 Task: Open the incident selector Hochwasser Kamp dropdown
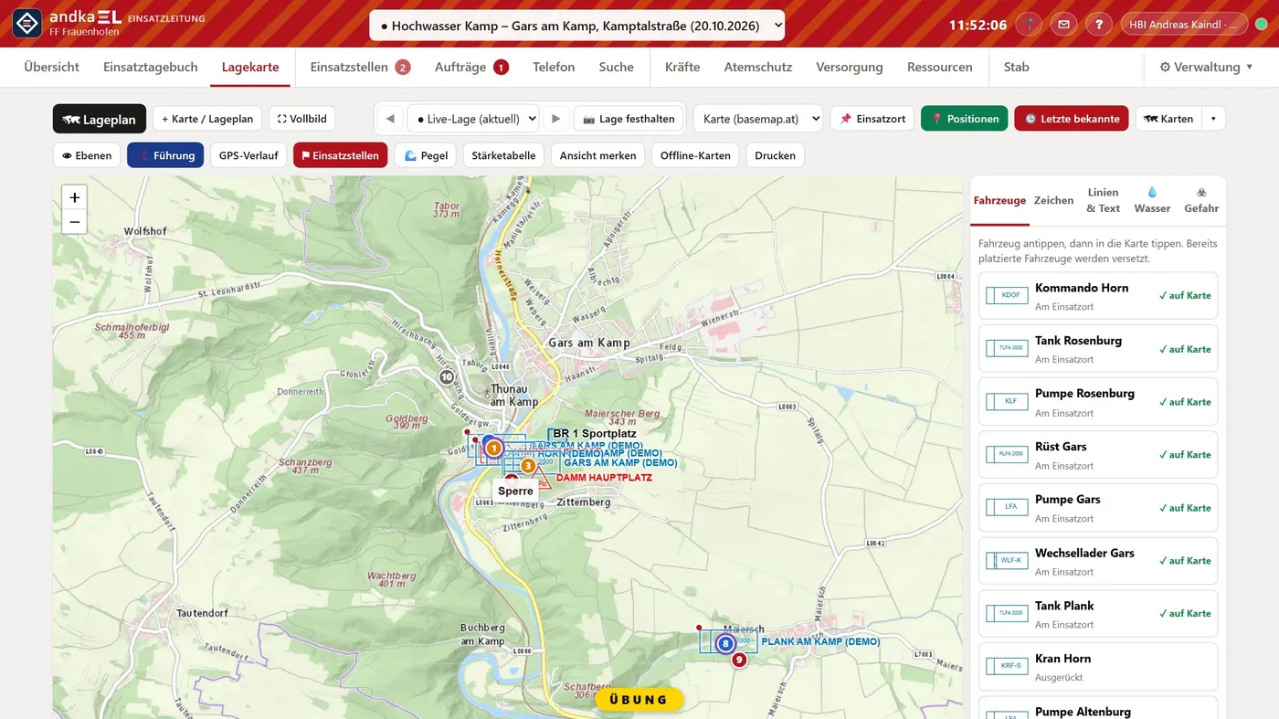point(576,26)
